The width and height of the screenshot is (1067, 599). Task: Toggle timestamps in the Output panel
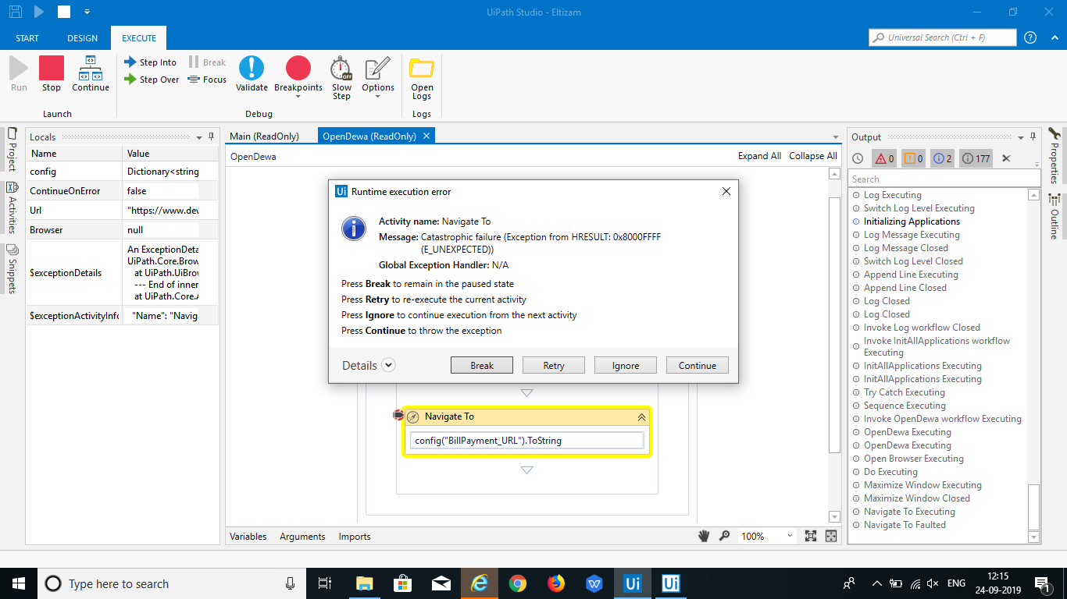pyautogui.click(x=858, y=158)
